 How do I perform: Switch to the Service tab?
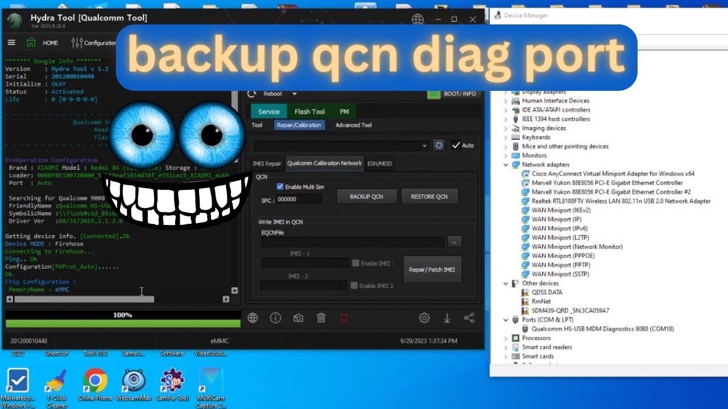268,111
